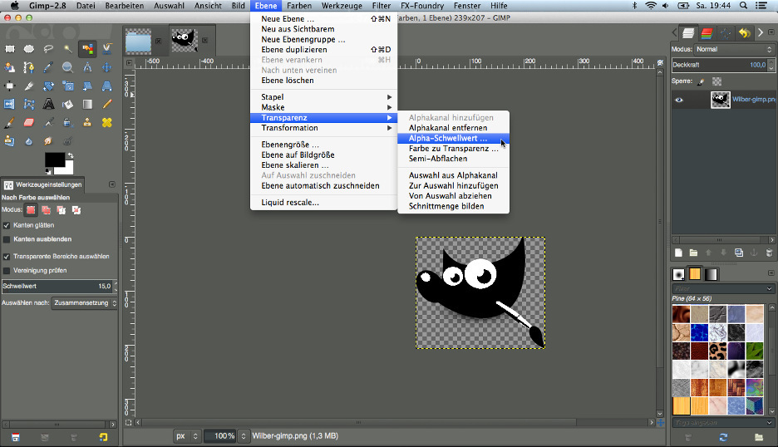Select the Flip tool
Image resolution: width=778 pixels, height=447 pixels.
point(9,104)
